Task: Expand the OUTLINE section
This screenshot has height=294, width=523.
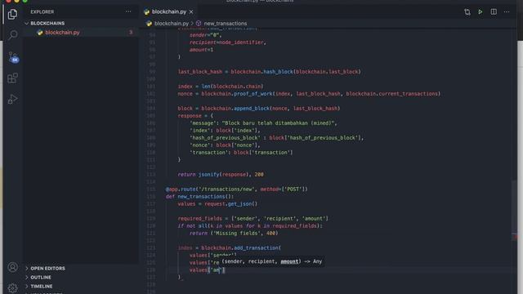Action: pos(41,278)
